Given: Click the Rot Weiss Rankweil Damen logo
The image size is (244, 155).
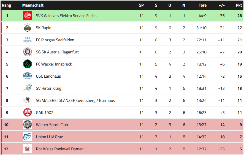Looking at the screenshot, I should [x=28, y=149].
